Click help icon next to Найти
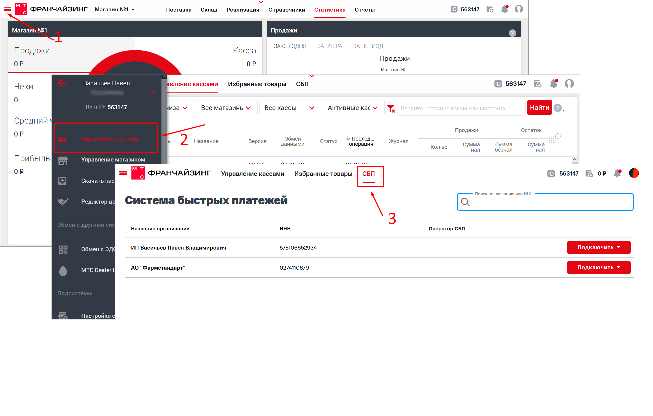653x416 pixels. coord(558,108)
